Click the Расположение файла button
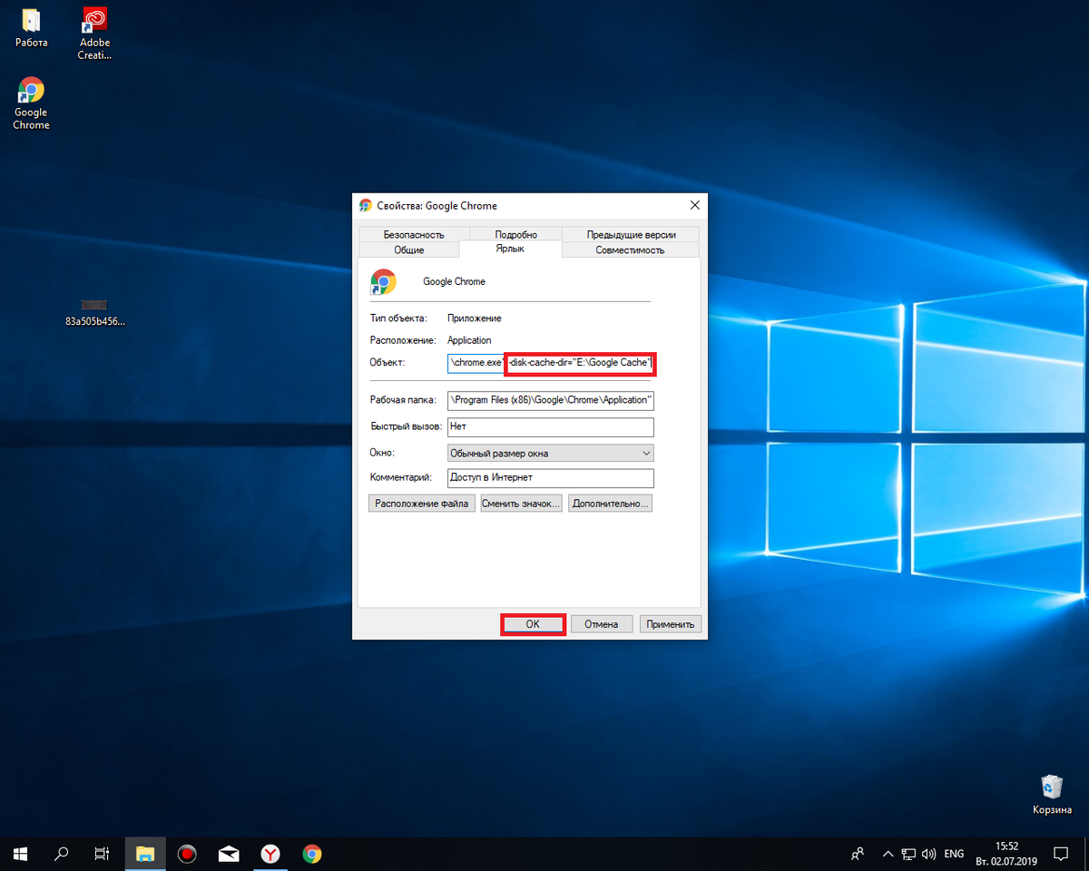 tap(422, 503)
